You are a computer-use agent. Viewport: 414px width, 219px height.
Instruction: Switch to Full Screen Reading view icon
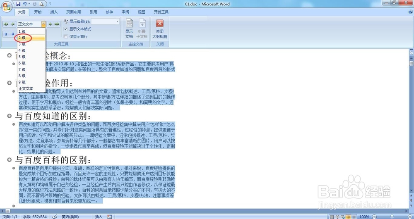click(x=337, y=217)
